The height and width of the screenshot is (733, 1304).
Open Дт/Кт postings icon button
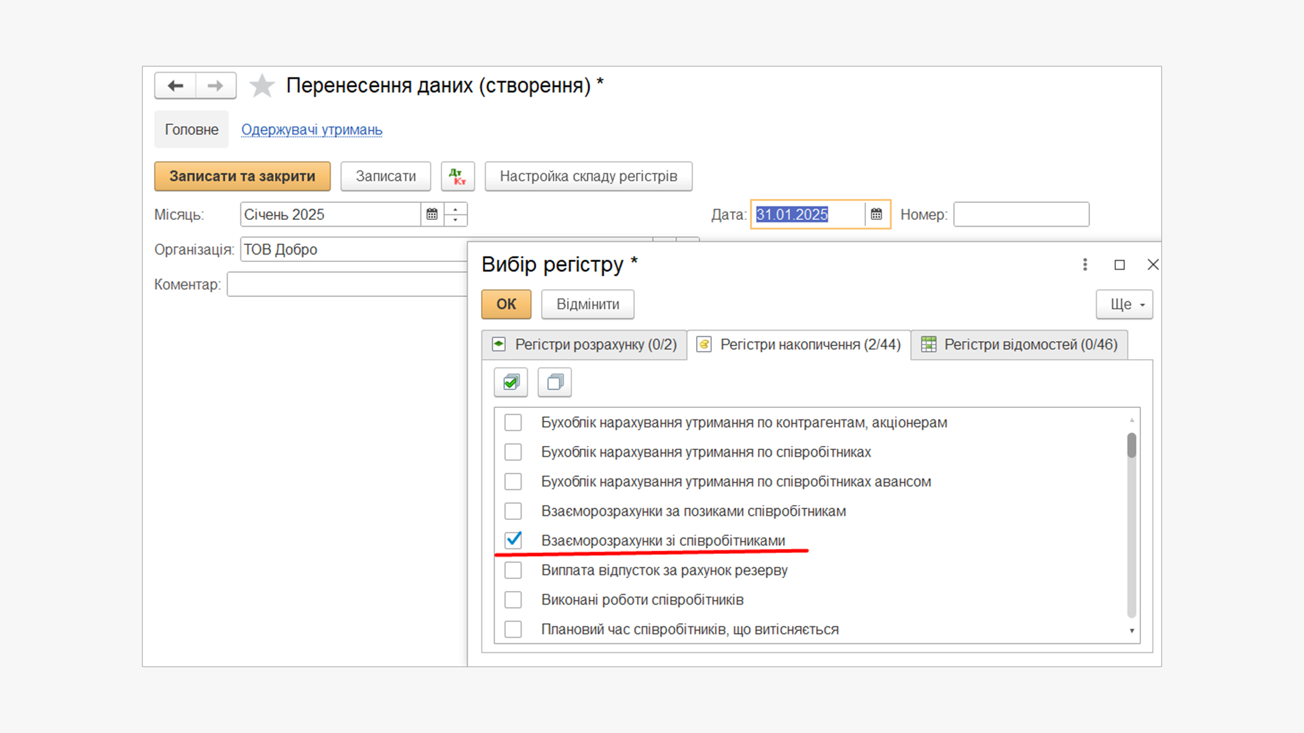point(457,176)
